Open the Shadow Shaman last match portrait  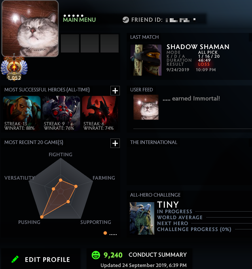pos(146,60)
